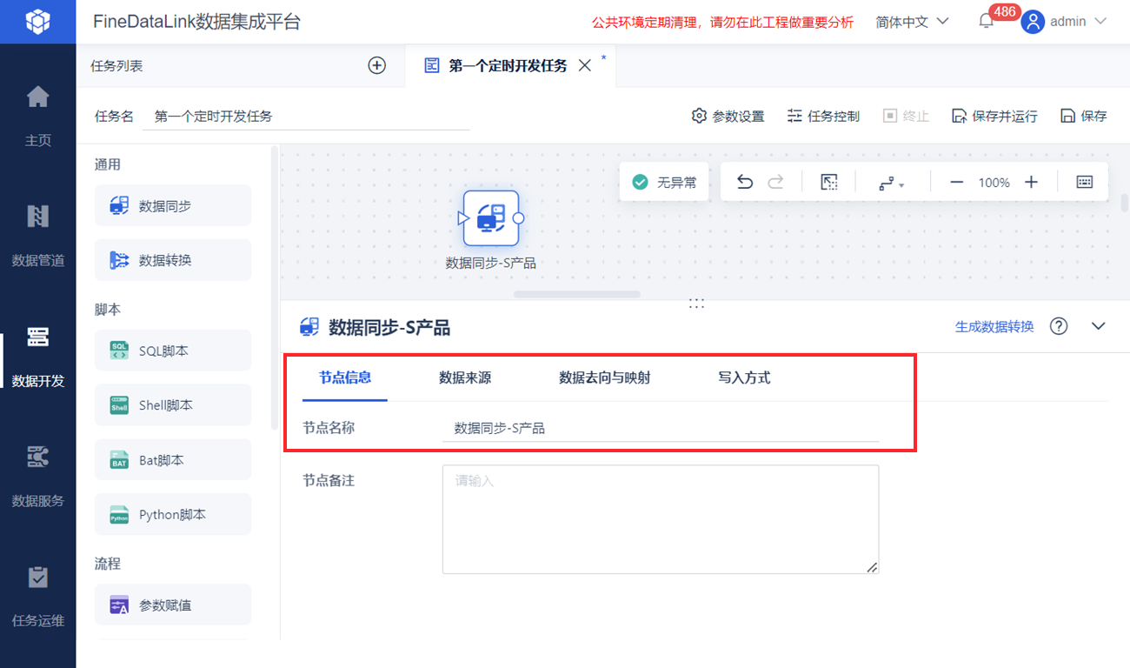Screen dimensions: 1130x668
Task: Open the help question-mark icon
Action: 1058,326
